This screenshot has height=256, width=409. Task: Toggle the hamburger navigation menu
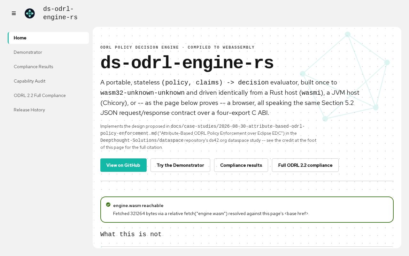coord(14,13)
